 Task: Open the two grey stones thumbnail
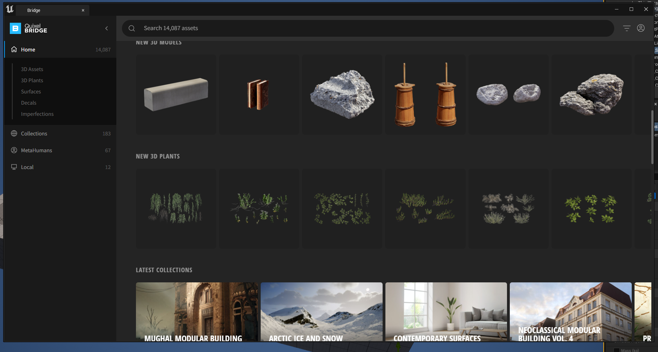click(508, 94)
